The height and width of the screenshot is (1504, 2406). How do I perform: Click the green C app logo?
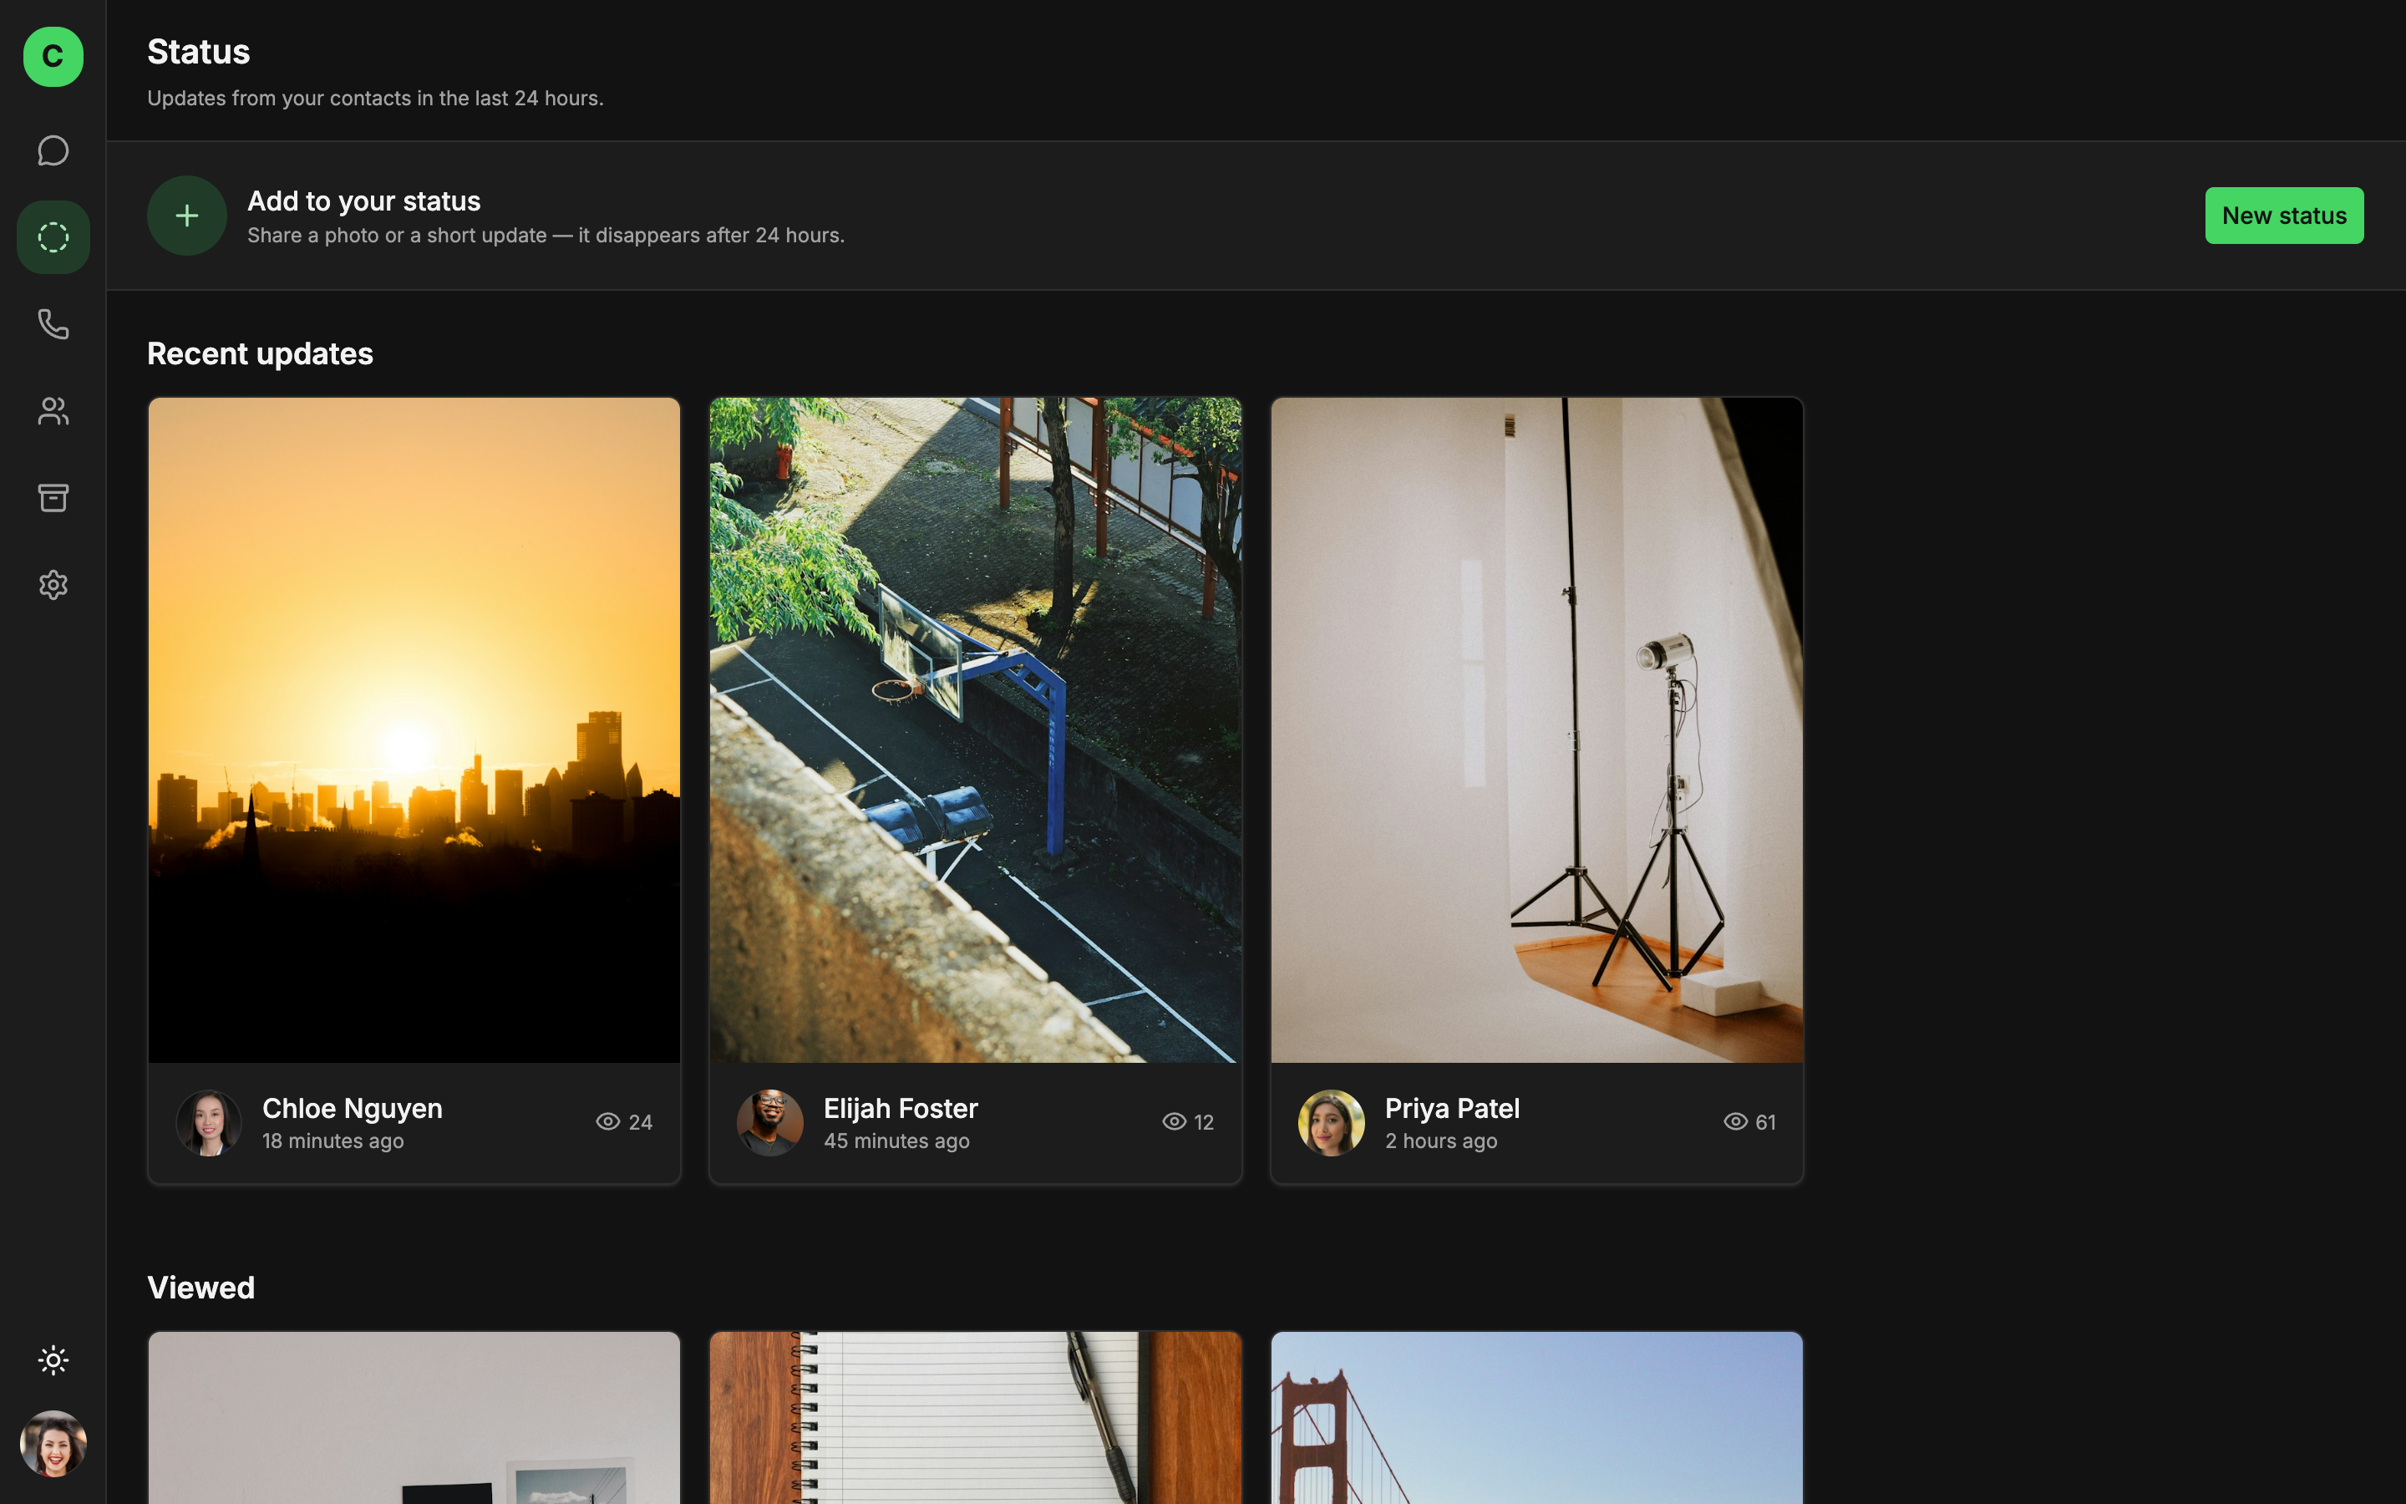53,56
